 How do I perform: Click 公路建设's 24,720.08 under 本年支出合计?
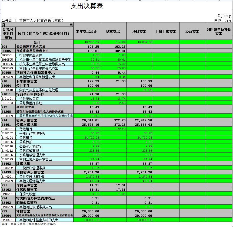pyautogui.click(x=92, y=138)
